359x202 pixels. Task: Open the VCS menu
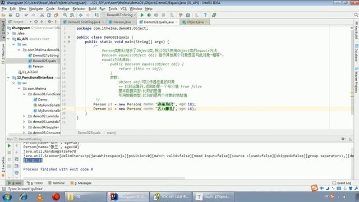point(123,9)
